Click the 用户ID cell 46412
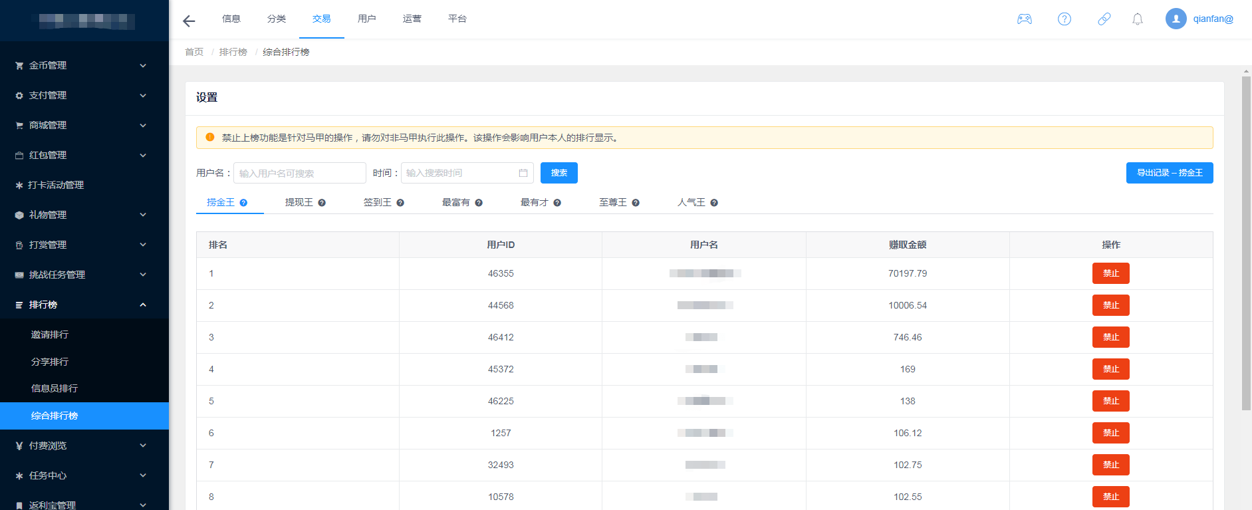The image size is (1252, 510). [501, 337]
